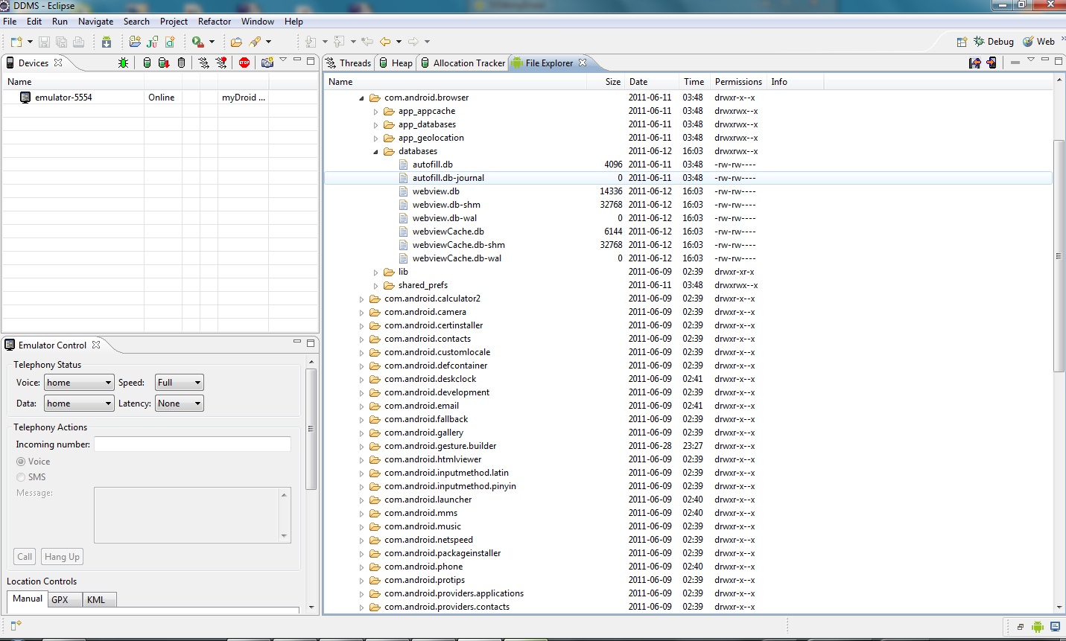This screenshot has width=1066, height=641.
Task: Click the debug selected process bug icon
Action: coord(123,63)
